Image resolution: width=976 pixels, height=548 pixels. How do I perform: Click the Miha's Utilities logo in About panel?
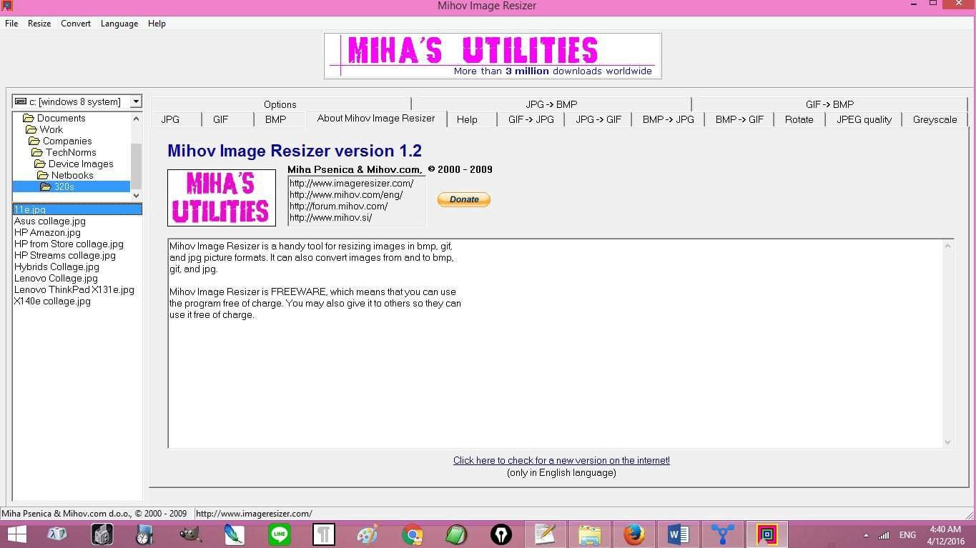221,198
